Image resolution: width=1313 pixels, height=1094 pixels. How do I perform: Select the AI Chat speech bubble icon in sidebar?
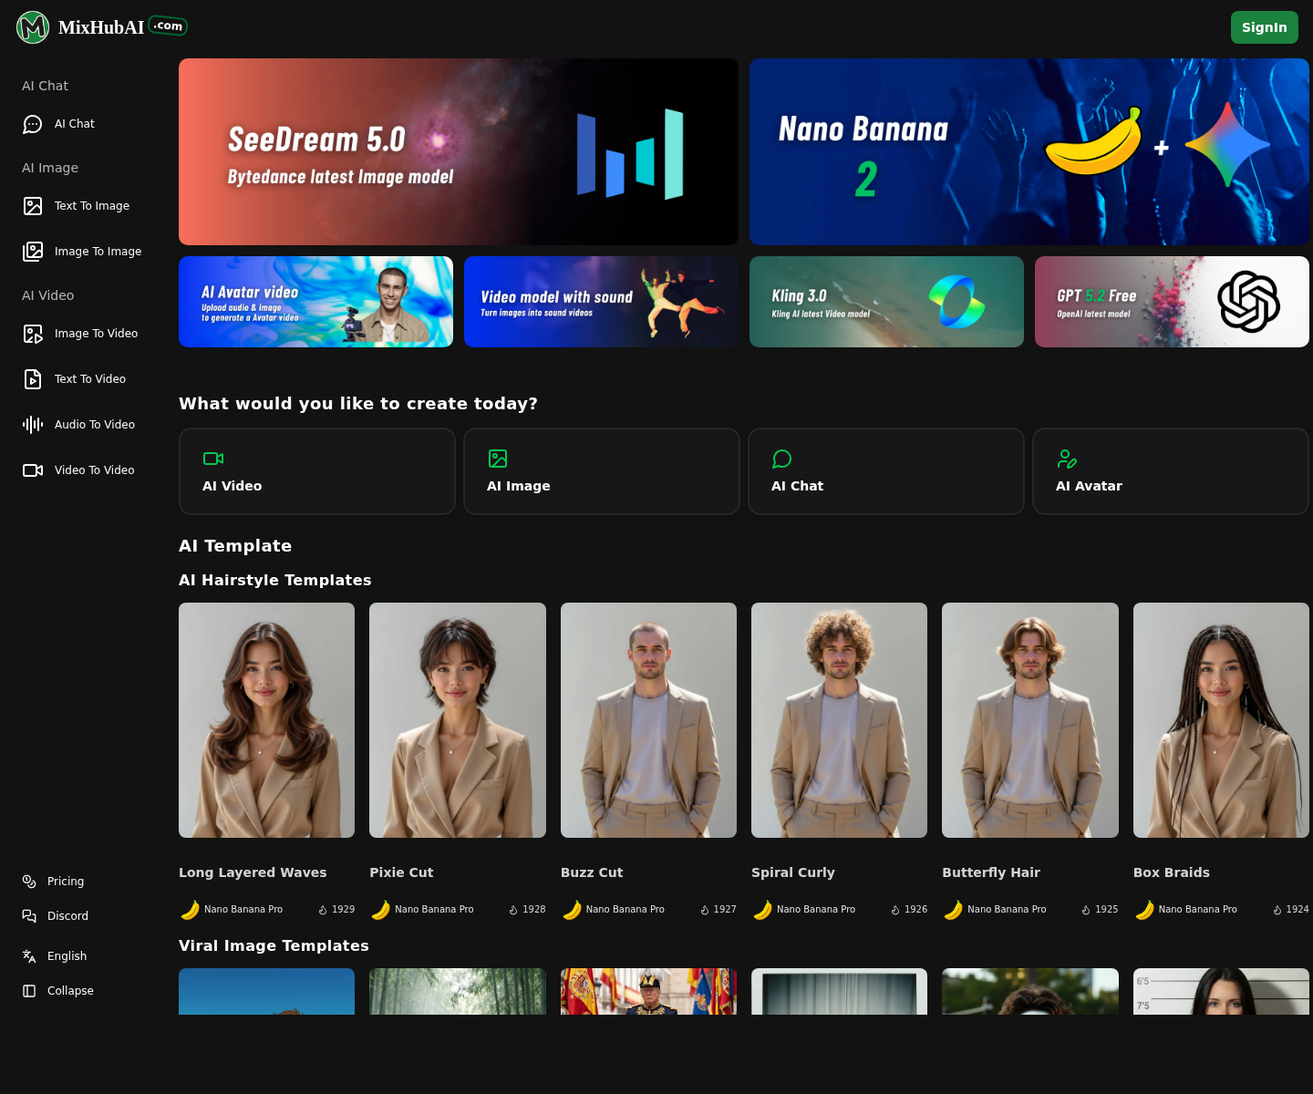click(x=33, y=124)
